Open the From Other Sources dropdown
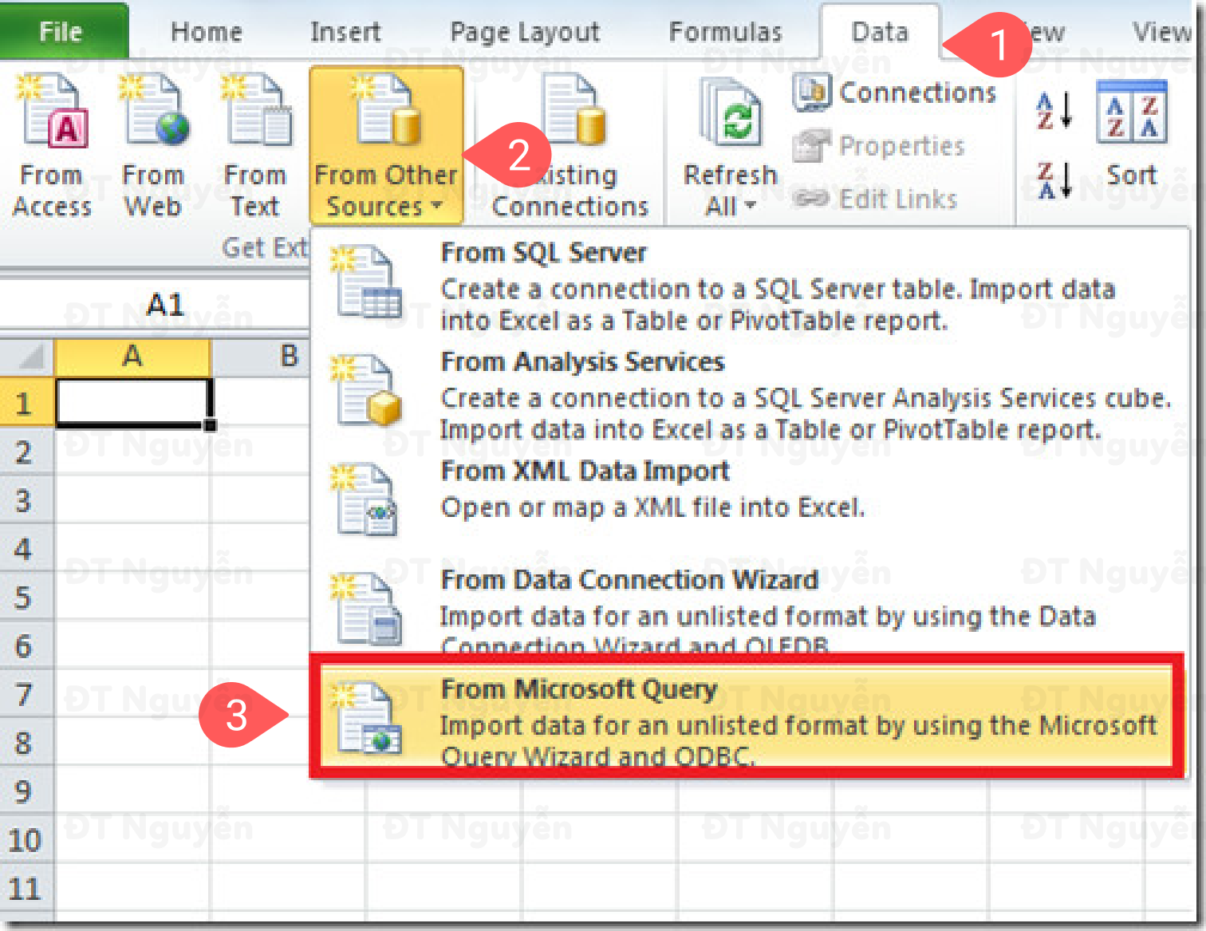The image size is (1206, 931). click(x=386, y=146)
